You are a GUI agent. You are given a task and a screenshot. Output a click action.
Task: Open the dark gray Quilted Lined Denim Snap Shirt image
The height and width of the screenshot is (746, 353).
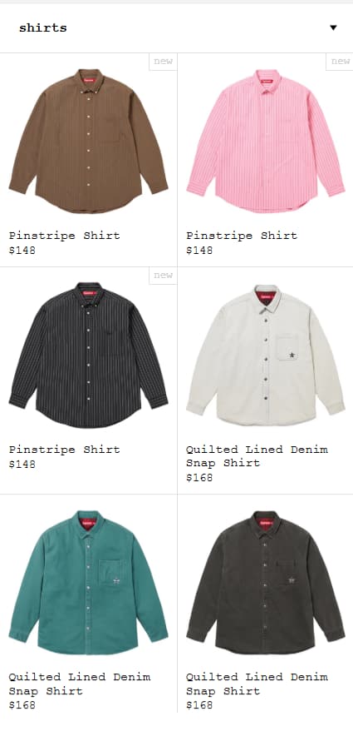pyautogui.click(x=266, y=583)
